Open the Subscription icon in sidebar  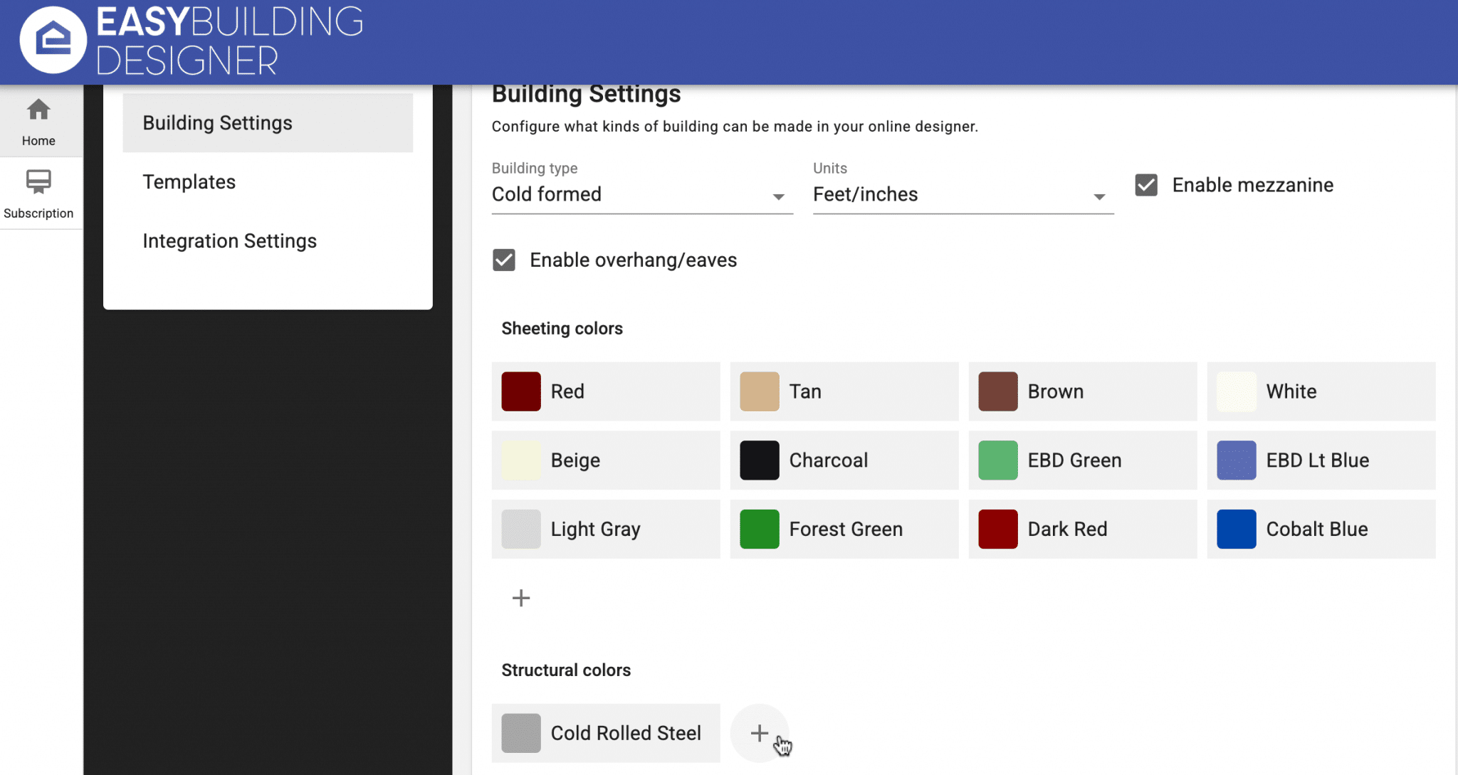(x=38, y=182)
